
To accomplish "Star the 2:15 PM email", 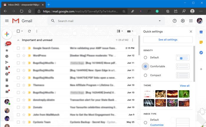I will (24, 48).
